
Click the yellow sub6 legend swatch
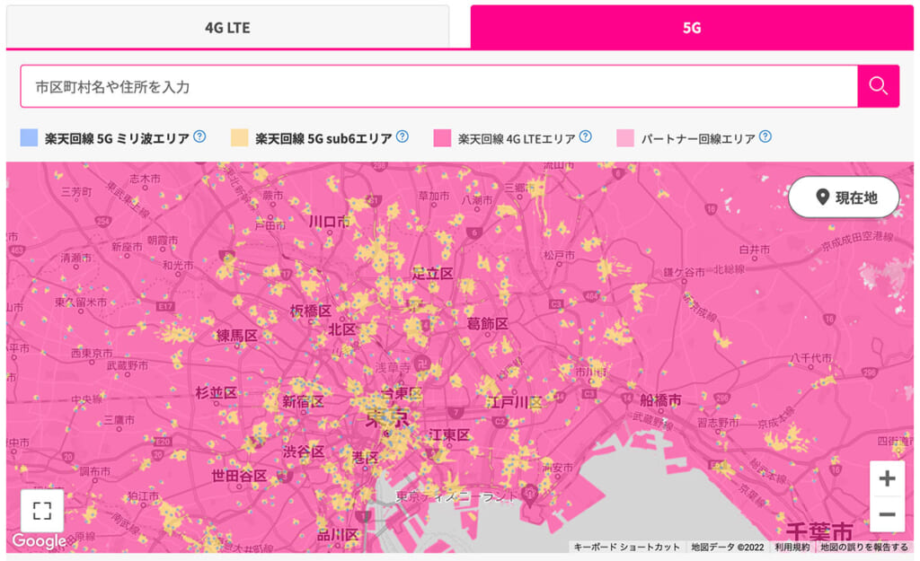(239, 137)
